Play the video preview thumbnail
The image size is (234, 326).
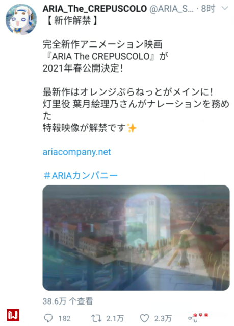pos(136,238)
